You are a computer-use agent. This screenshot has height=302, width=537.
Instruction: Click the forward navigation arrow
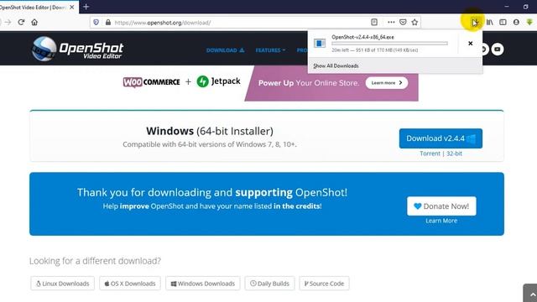[x=8, y=23]
